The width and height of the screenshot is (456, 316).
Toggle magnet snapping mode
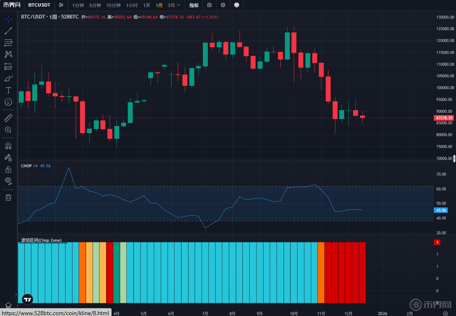(x=8, y=145)
